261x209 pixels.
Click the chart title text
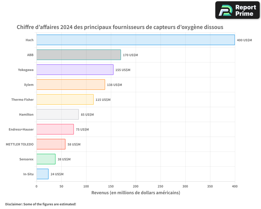[120, 27]
